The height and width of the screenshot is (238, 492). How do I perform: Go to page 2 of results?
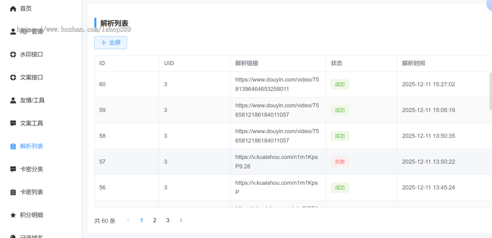pos(155,220)
